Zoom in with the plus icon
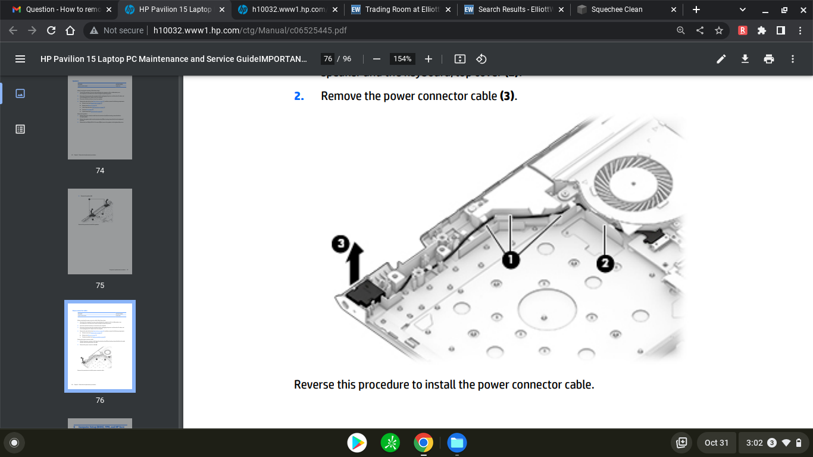 pyautogui.click(x=429, y=59)
